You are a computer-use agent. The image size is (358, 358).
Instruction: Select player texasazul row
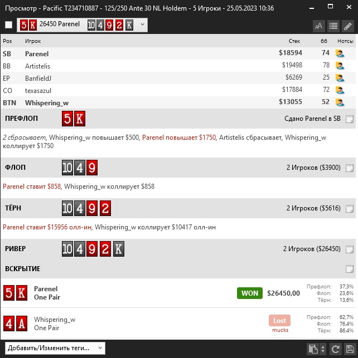click(178, 90)
